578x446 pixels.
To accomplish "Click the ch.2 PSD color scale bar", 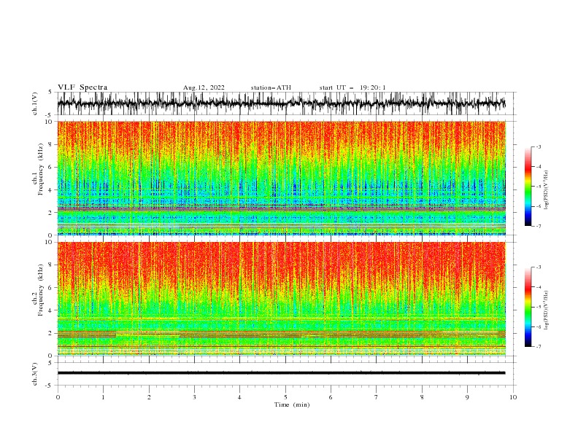I will tap(528, 307).
